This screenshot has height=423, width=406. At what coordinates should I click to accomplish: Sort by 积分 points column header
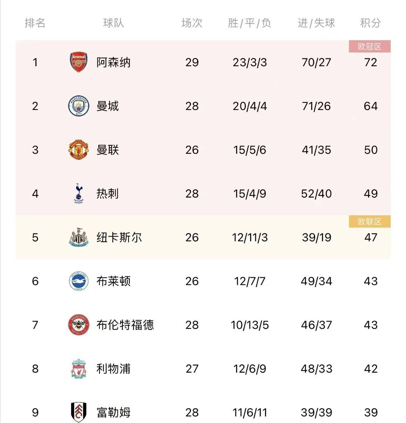pyautogui.click(x=371, y=23)
